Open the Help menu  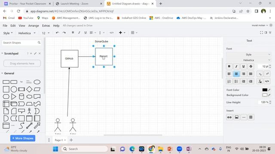pyautogui.click(x=56, y=26)
